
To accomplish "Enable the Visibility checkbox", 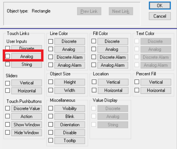I will point(50,108).
